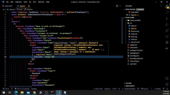Open the Mail app from the taskbar
Image resolution: width=170 pixels, height=95 pixels.
[x=28, y=93]
